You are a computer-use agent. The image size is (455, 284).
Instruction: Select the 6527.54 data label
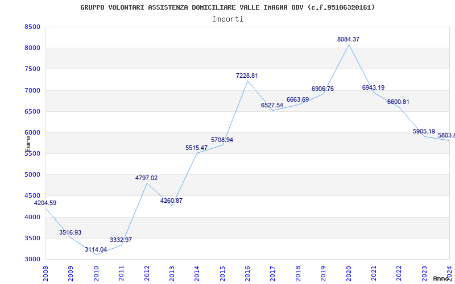coord(272,105)
